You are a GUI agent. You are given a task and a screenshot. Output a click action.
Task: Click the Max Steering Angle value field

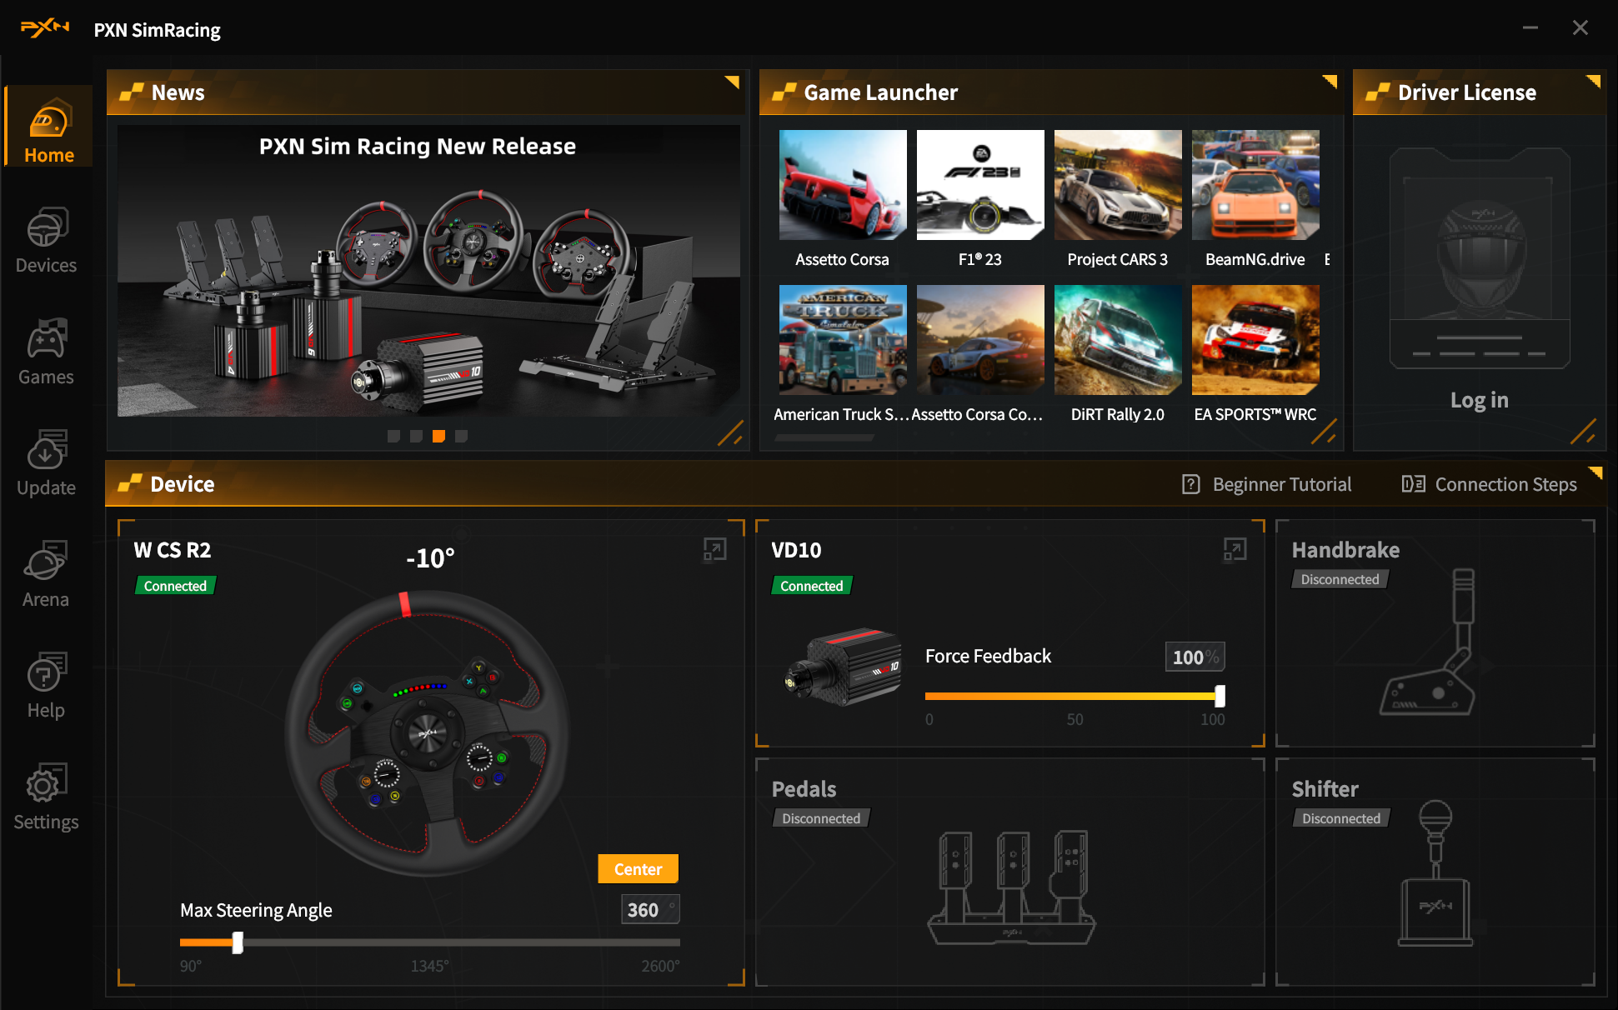click(x=650, y=909)
